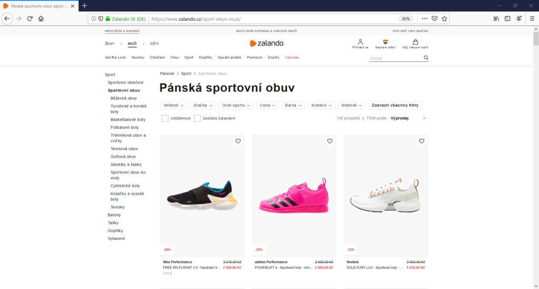The height and width of the screenshot is (289, 539).
Task: Open Fotbalové boty category
Action: pos(124,127)
